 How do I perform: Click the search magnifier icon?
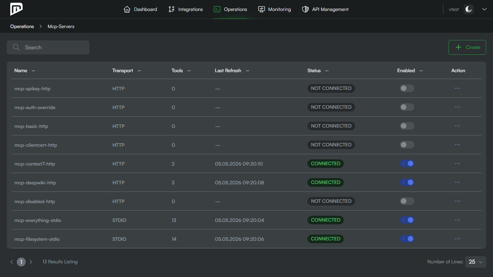[16, 47]
